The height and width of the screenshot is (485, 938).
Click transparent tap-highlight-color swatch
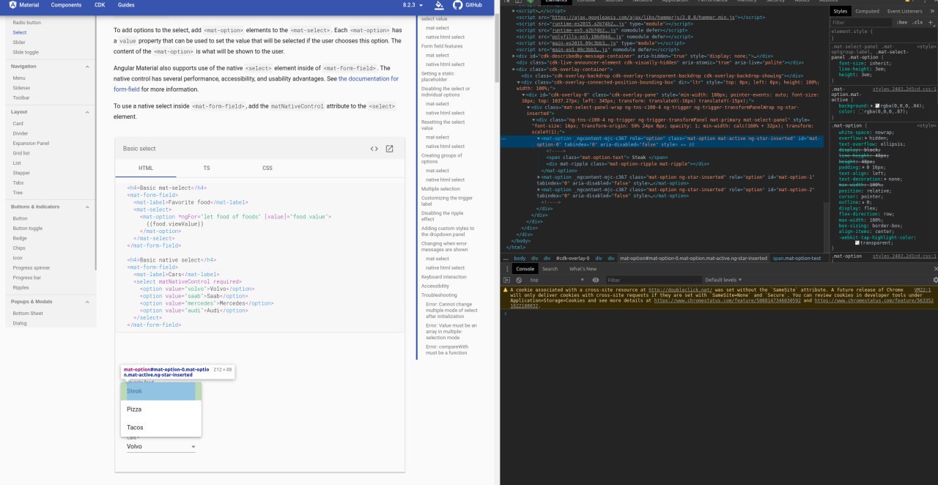857,242
